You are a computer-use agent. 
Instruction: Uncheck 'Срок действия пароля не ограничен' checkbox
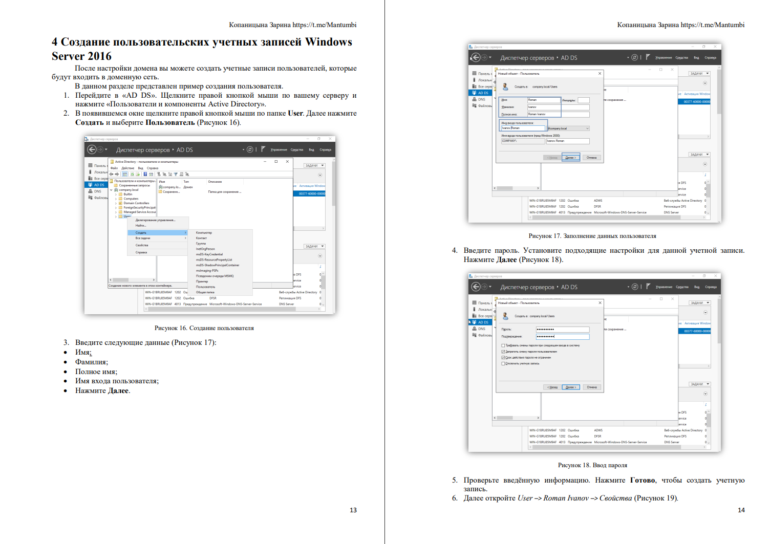(503, 357)
